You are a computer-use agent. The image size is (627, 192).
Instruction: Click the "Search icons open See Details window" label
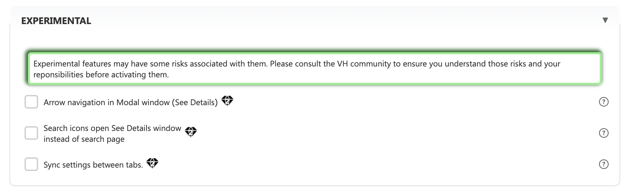112,128
